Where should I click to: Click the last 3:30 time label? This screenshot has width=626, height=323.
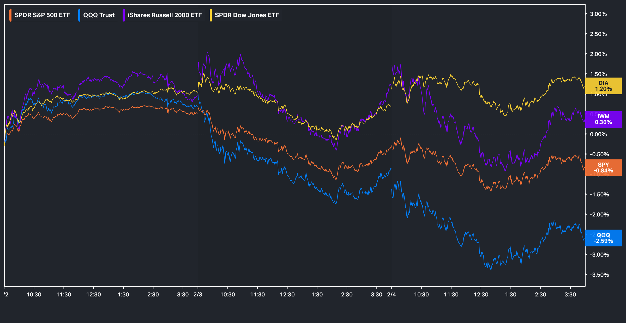[570, 294]
